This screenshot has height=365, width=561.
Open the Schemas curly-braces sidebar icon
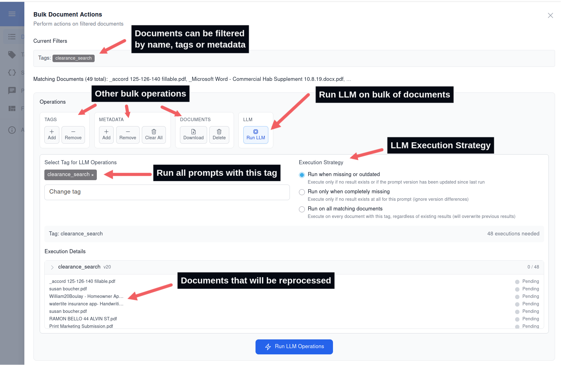tap(12, 72)
